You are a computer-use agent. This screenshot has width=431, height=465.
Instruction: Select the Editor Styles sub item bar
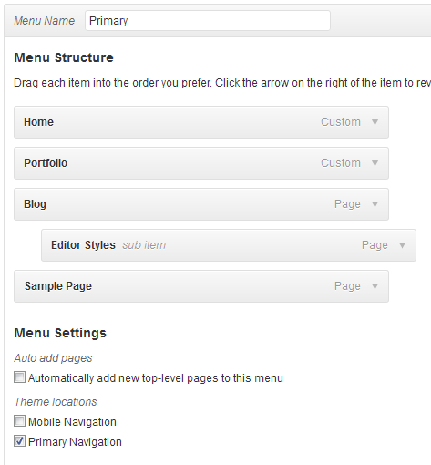pos(229,245)
